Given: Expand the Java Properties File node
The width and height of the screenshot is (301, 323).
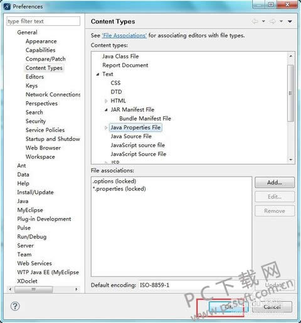Looking at the screenshot, I should 106,128.
